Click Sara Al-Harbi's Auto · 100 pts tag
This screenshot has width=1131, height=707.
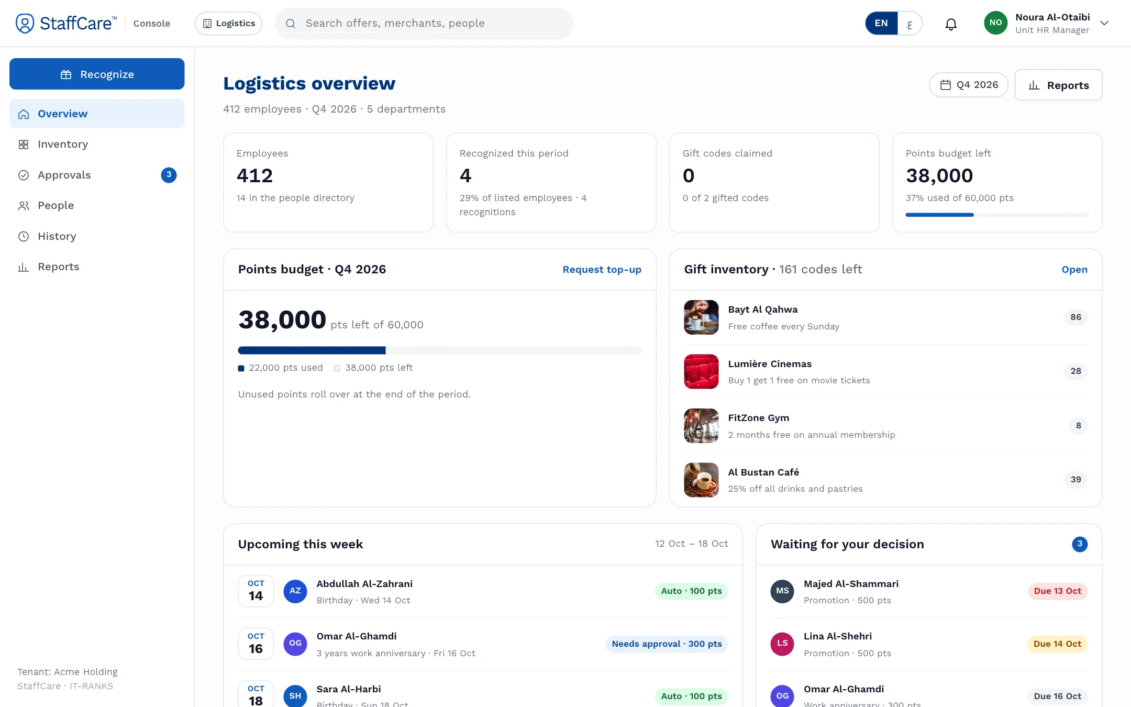[x=691, y=696]
